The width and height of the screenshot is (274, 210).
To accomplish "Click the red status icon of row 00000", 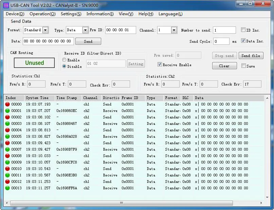I will tap(7, 104).
